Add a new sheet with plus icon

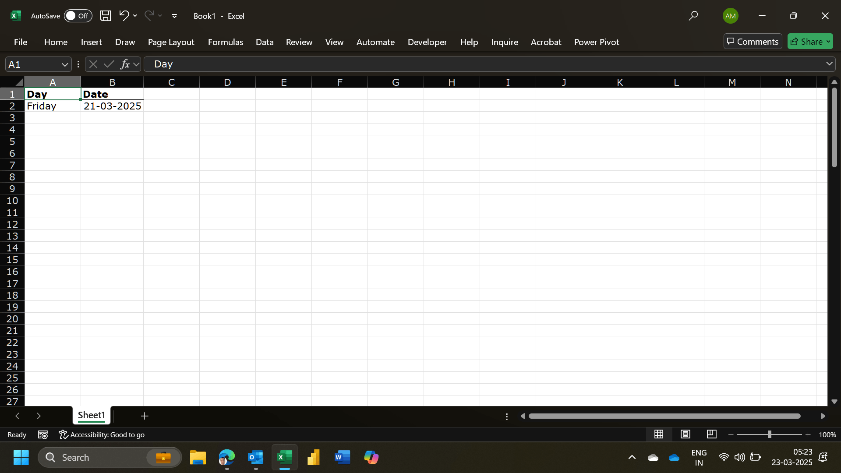(x=145, y=416)
